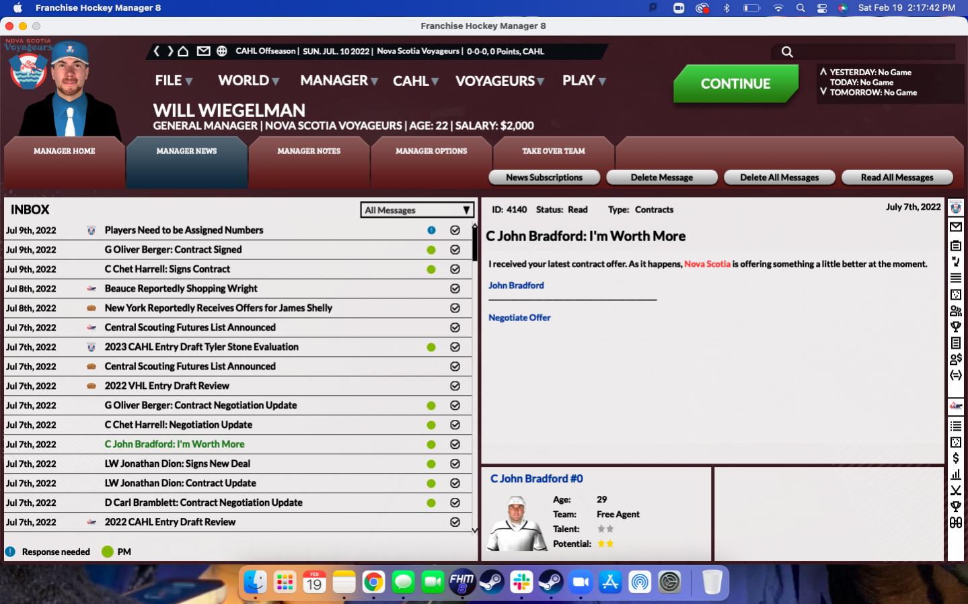Expand the VOYAGEURS dropdown menu
Image resolution: width=968 pixels, height=604 pixels.
pos(500,81)
